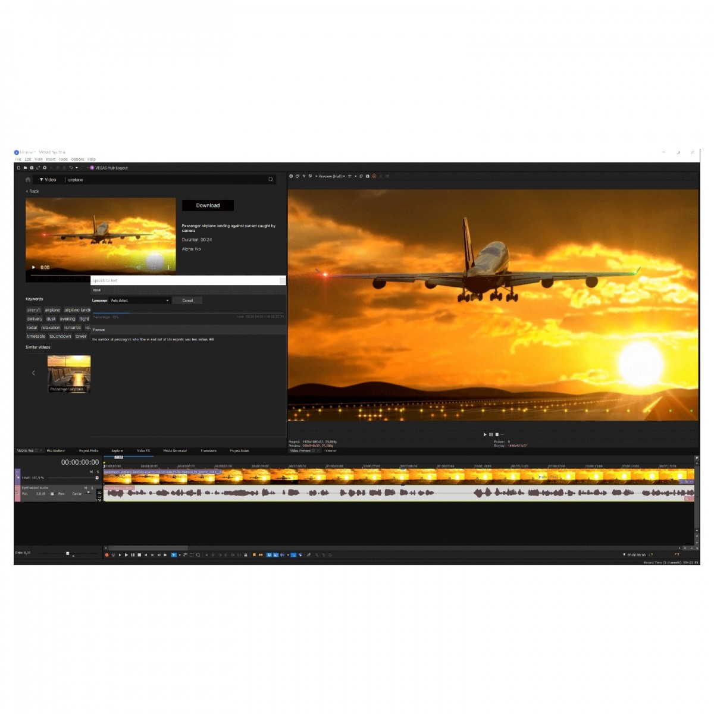Click the VEGAS Hub home icon

click(28, 179)
